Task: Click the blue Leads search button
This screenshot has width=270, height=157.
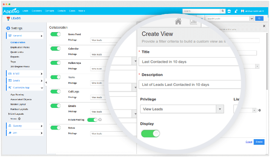Action: click(259, 18)
